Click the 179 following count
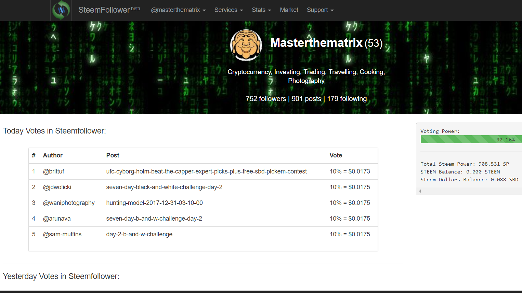This screenshot has height=293, width=522. 347,99
